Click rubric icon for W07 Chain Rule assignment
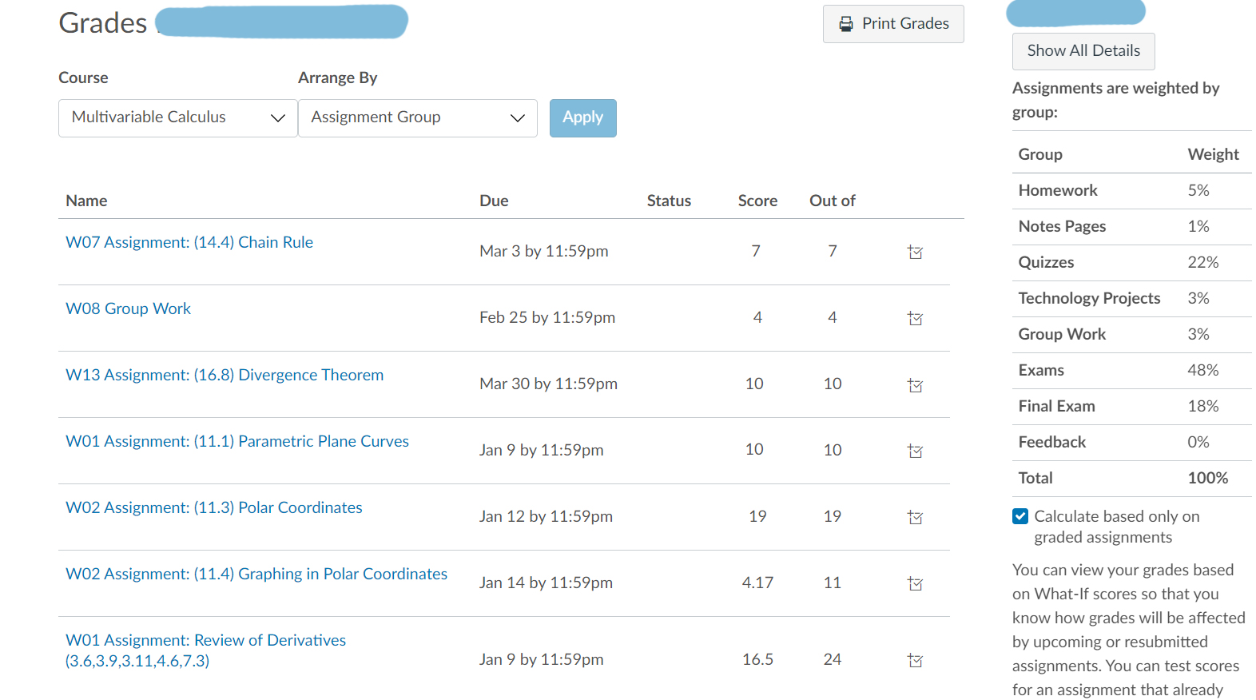Screen dimensions: 1256x700 pos(915,253)
